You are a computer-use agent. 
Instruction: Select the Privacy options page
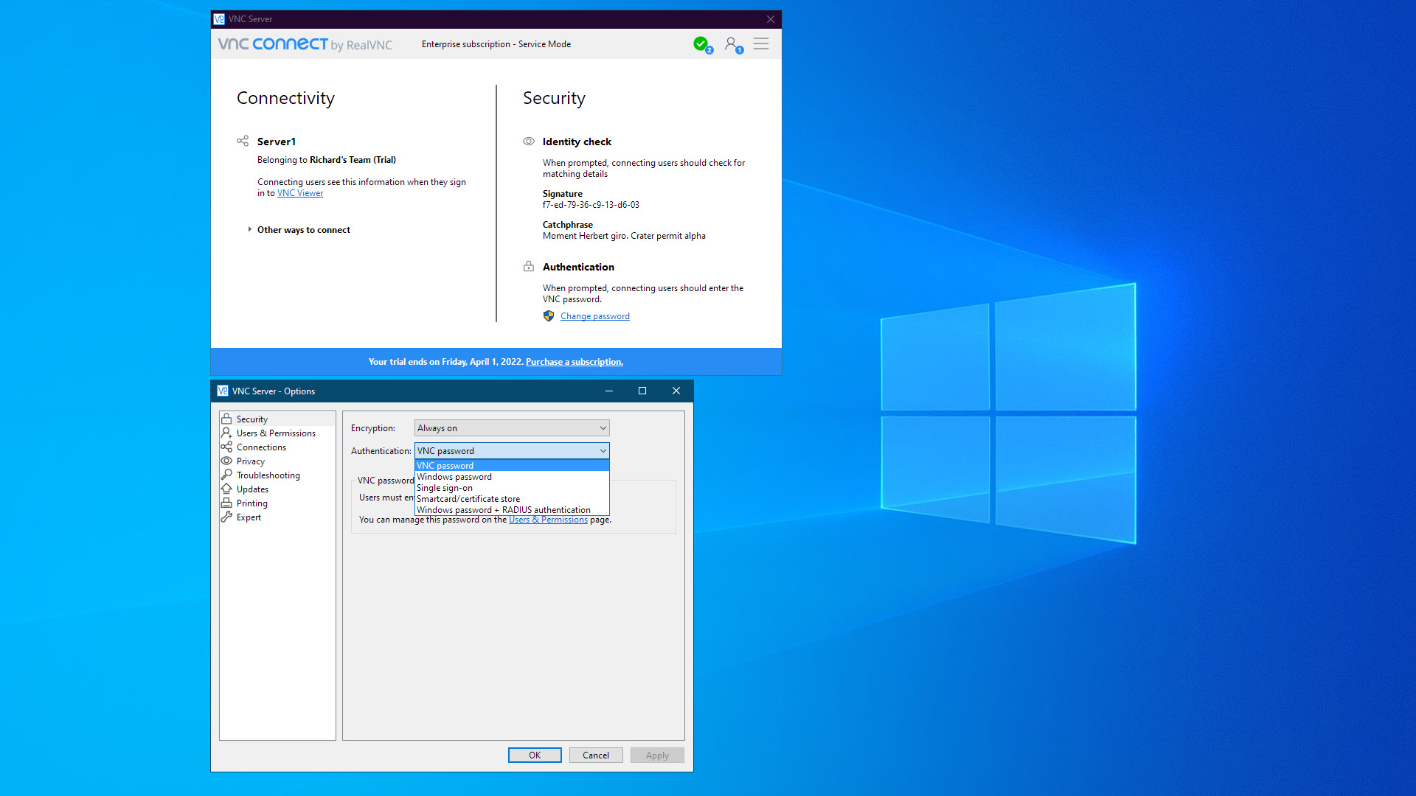click(277, 461)
